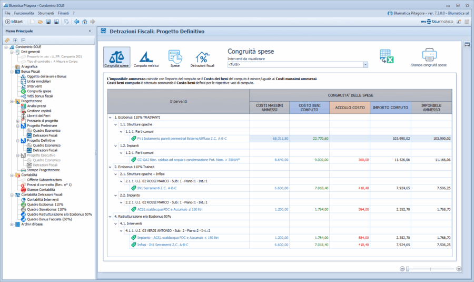474x282 pixels.
Task: Collapse 2. Ecobonus 110% Trainati row
Action: 110,167
